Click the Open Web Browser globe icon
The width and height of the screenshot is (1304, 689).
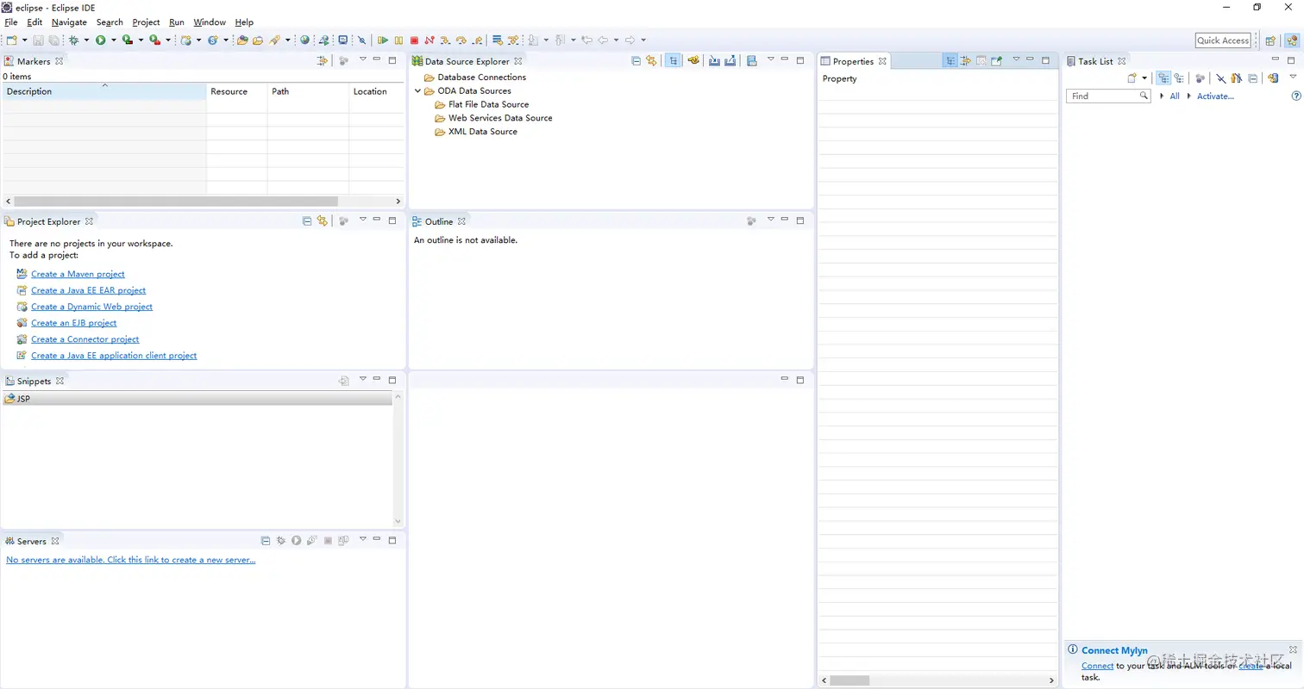coord(304,40)
